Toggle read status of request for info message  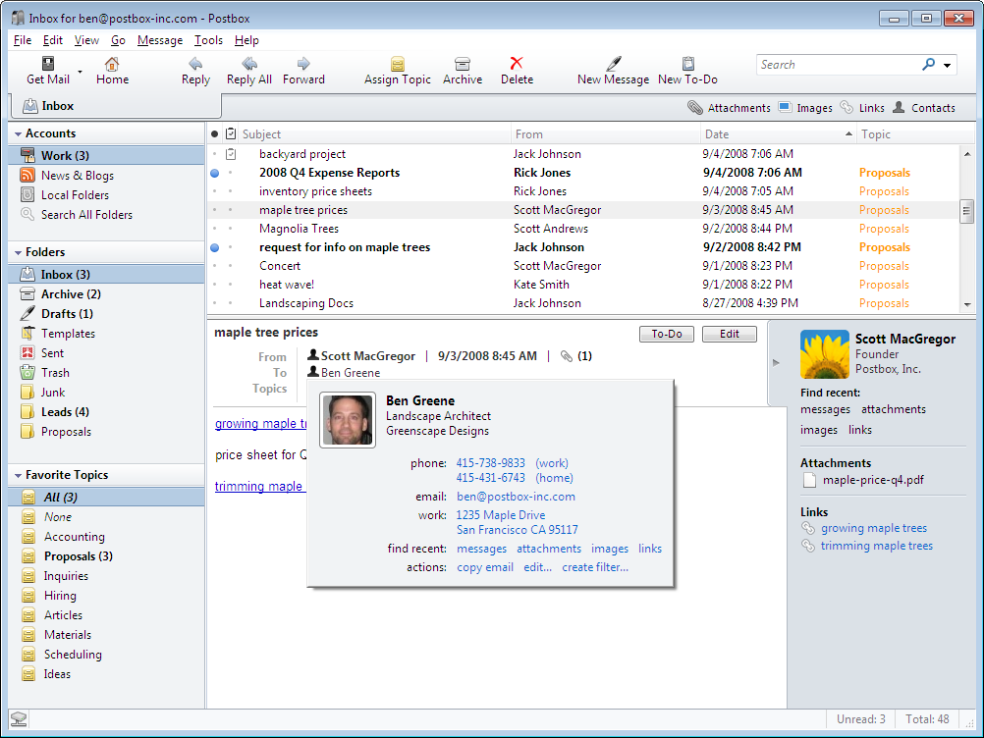(215, 247)
